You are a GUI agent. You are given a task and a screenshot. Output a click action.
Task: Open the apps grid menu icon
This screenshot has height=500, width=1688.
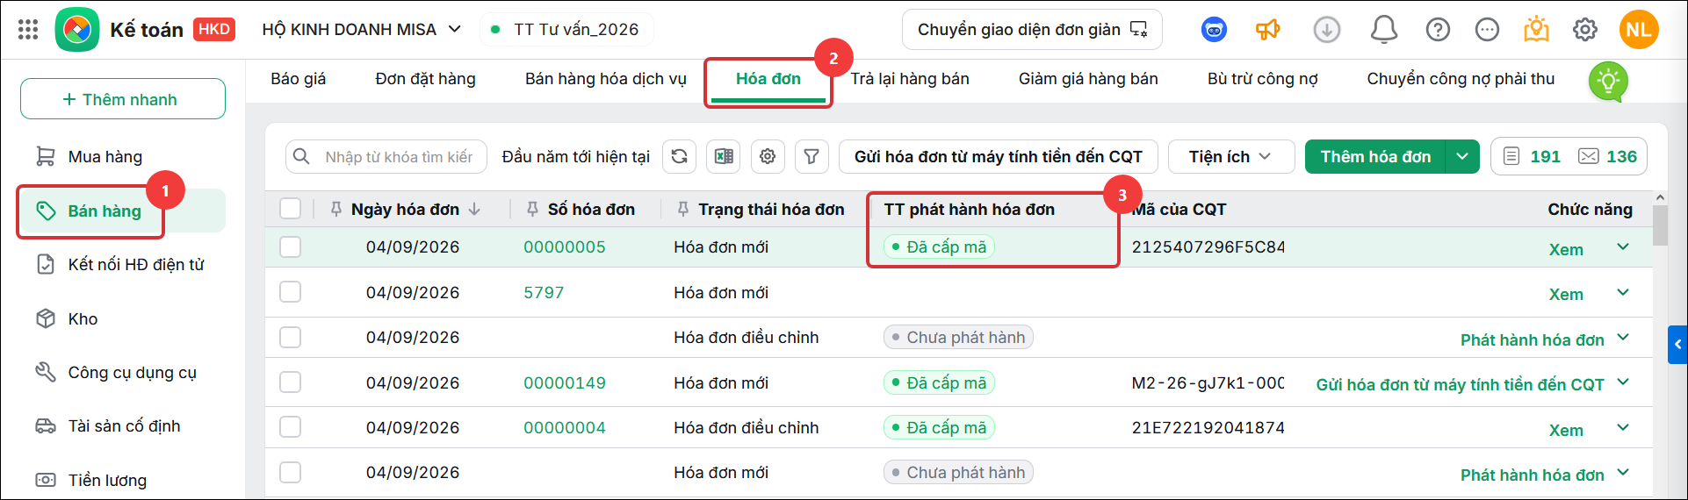click(x=28, y=30)
